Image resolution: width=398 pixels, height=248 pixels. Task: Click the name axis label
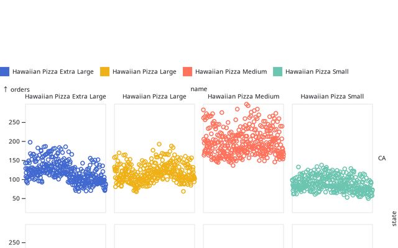coord(199,89)
